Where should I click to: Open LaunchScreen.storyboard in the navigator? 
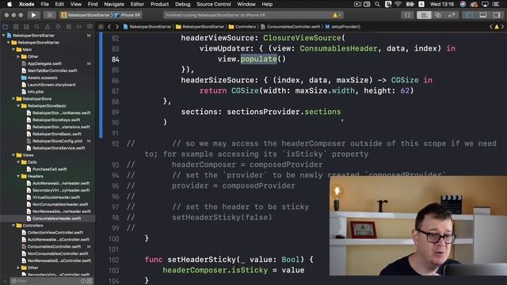(51, 85)
